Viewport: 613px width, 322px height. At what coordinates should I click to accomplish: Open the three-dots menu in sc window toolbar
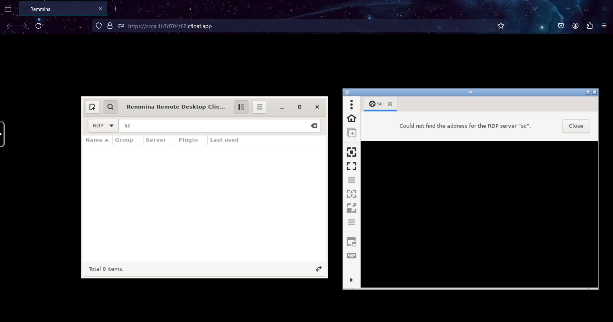352,104
